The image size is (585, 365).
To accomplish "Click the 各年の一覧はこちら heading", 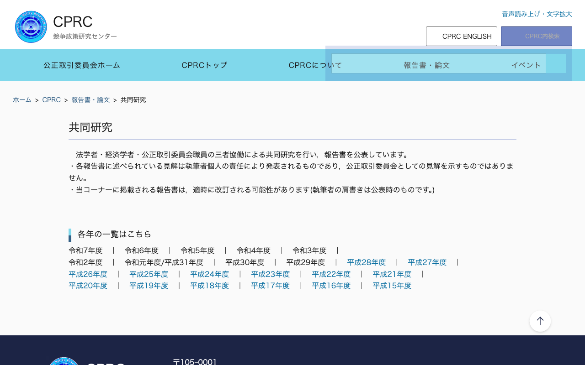I will click(114, 234).
